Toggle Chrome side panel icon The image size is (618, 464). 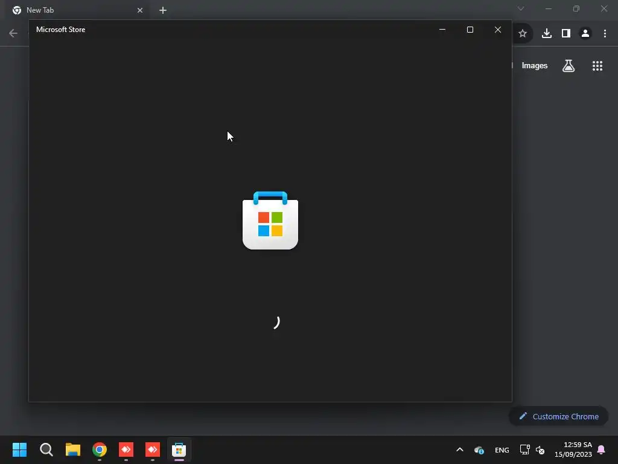(566, 34)
